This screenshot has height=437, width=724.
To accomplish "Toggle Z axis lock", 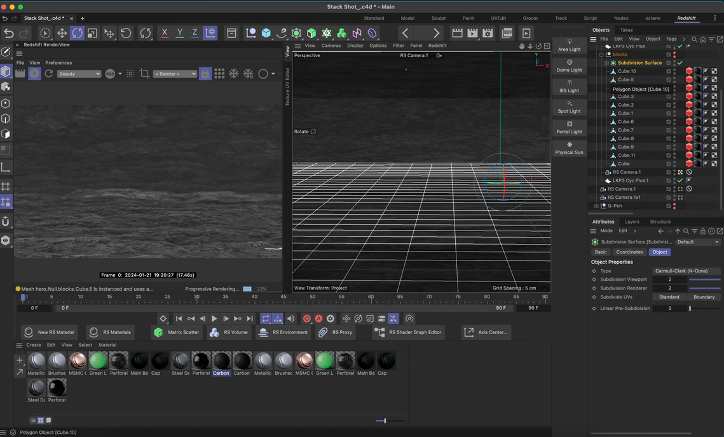I will tap(195, 33).
